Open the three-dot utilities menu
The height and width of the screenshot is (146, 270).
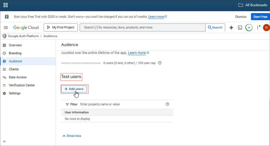[x=258, y=28]
